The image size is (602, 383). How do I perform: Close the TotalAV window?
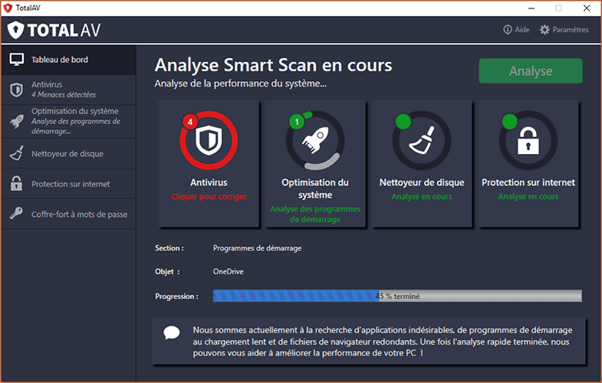[x=587, y=8]
